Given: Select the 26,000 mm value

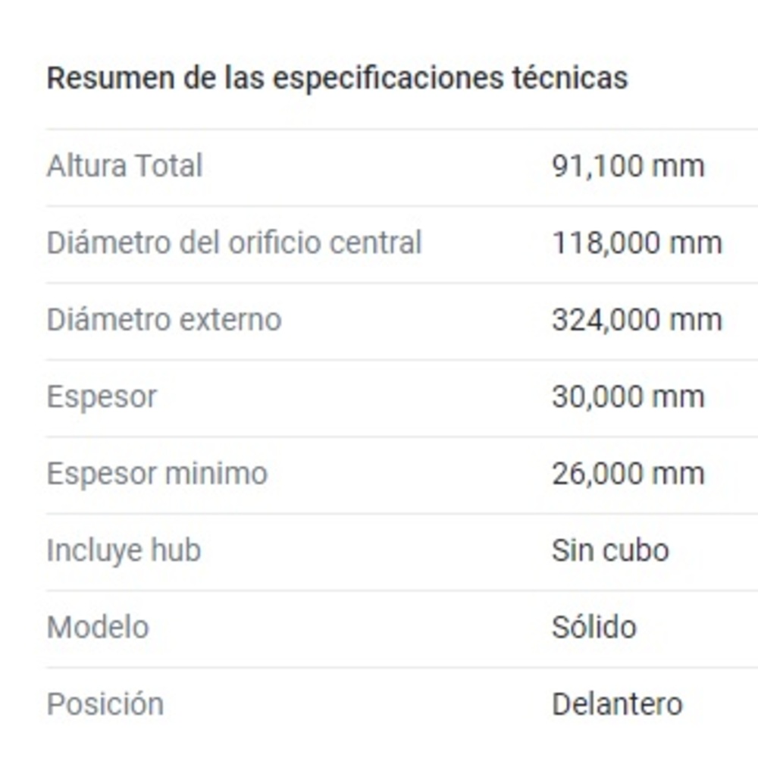Looking at the screenshot, I should coord(628,474).
